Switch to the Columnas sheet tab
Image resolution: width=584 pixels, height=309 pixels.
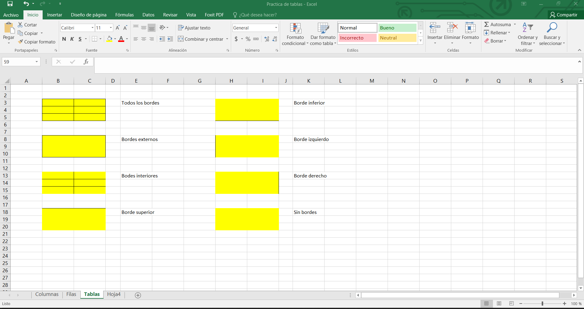(x=47, y=294)
